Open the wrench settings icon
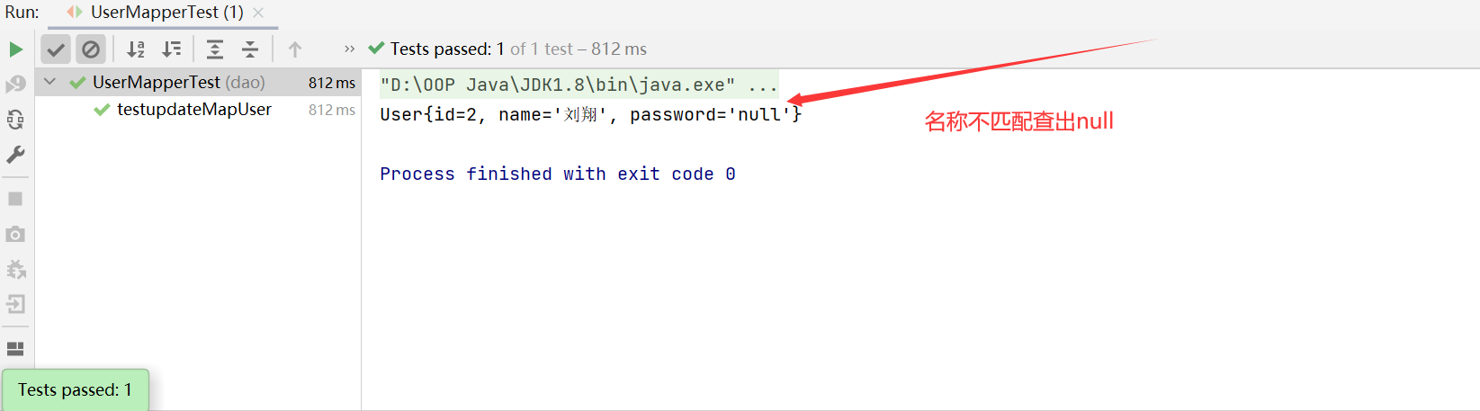 coord(15,155)
